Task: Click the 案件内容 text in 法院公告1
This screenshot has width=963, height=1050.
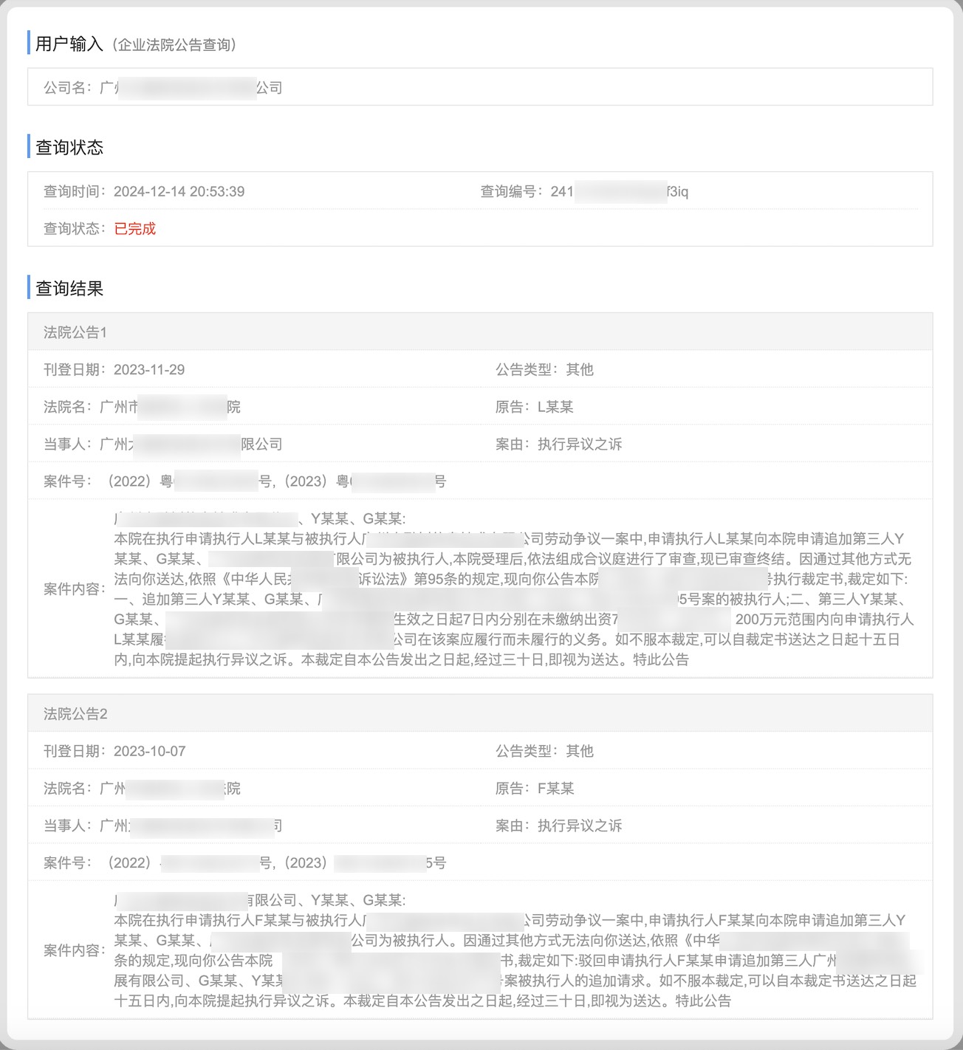Action: click(510, 589)
